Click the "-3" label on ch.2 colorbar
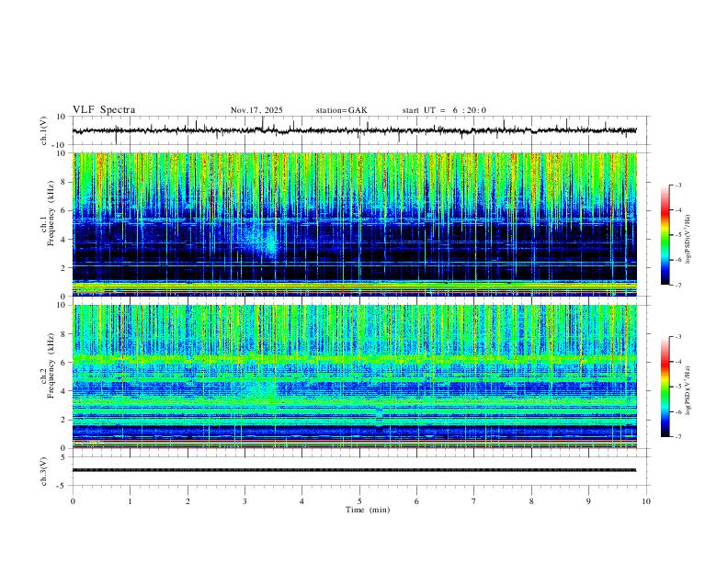The height and width of the screenshot is (562, 728). (678, 337)
